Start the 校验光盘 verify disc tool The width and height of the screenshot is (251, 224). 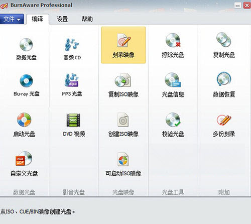(x=173, y=125)
